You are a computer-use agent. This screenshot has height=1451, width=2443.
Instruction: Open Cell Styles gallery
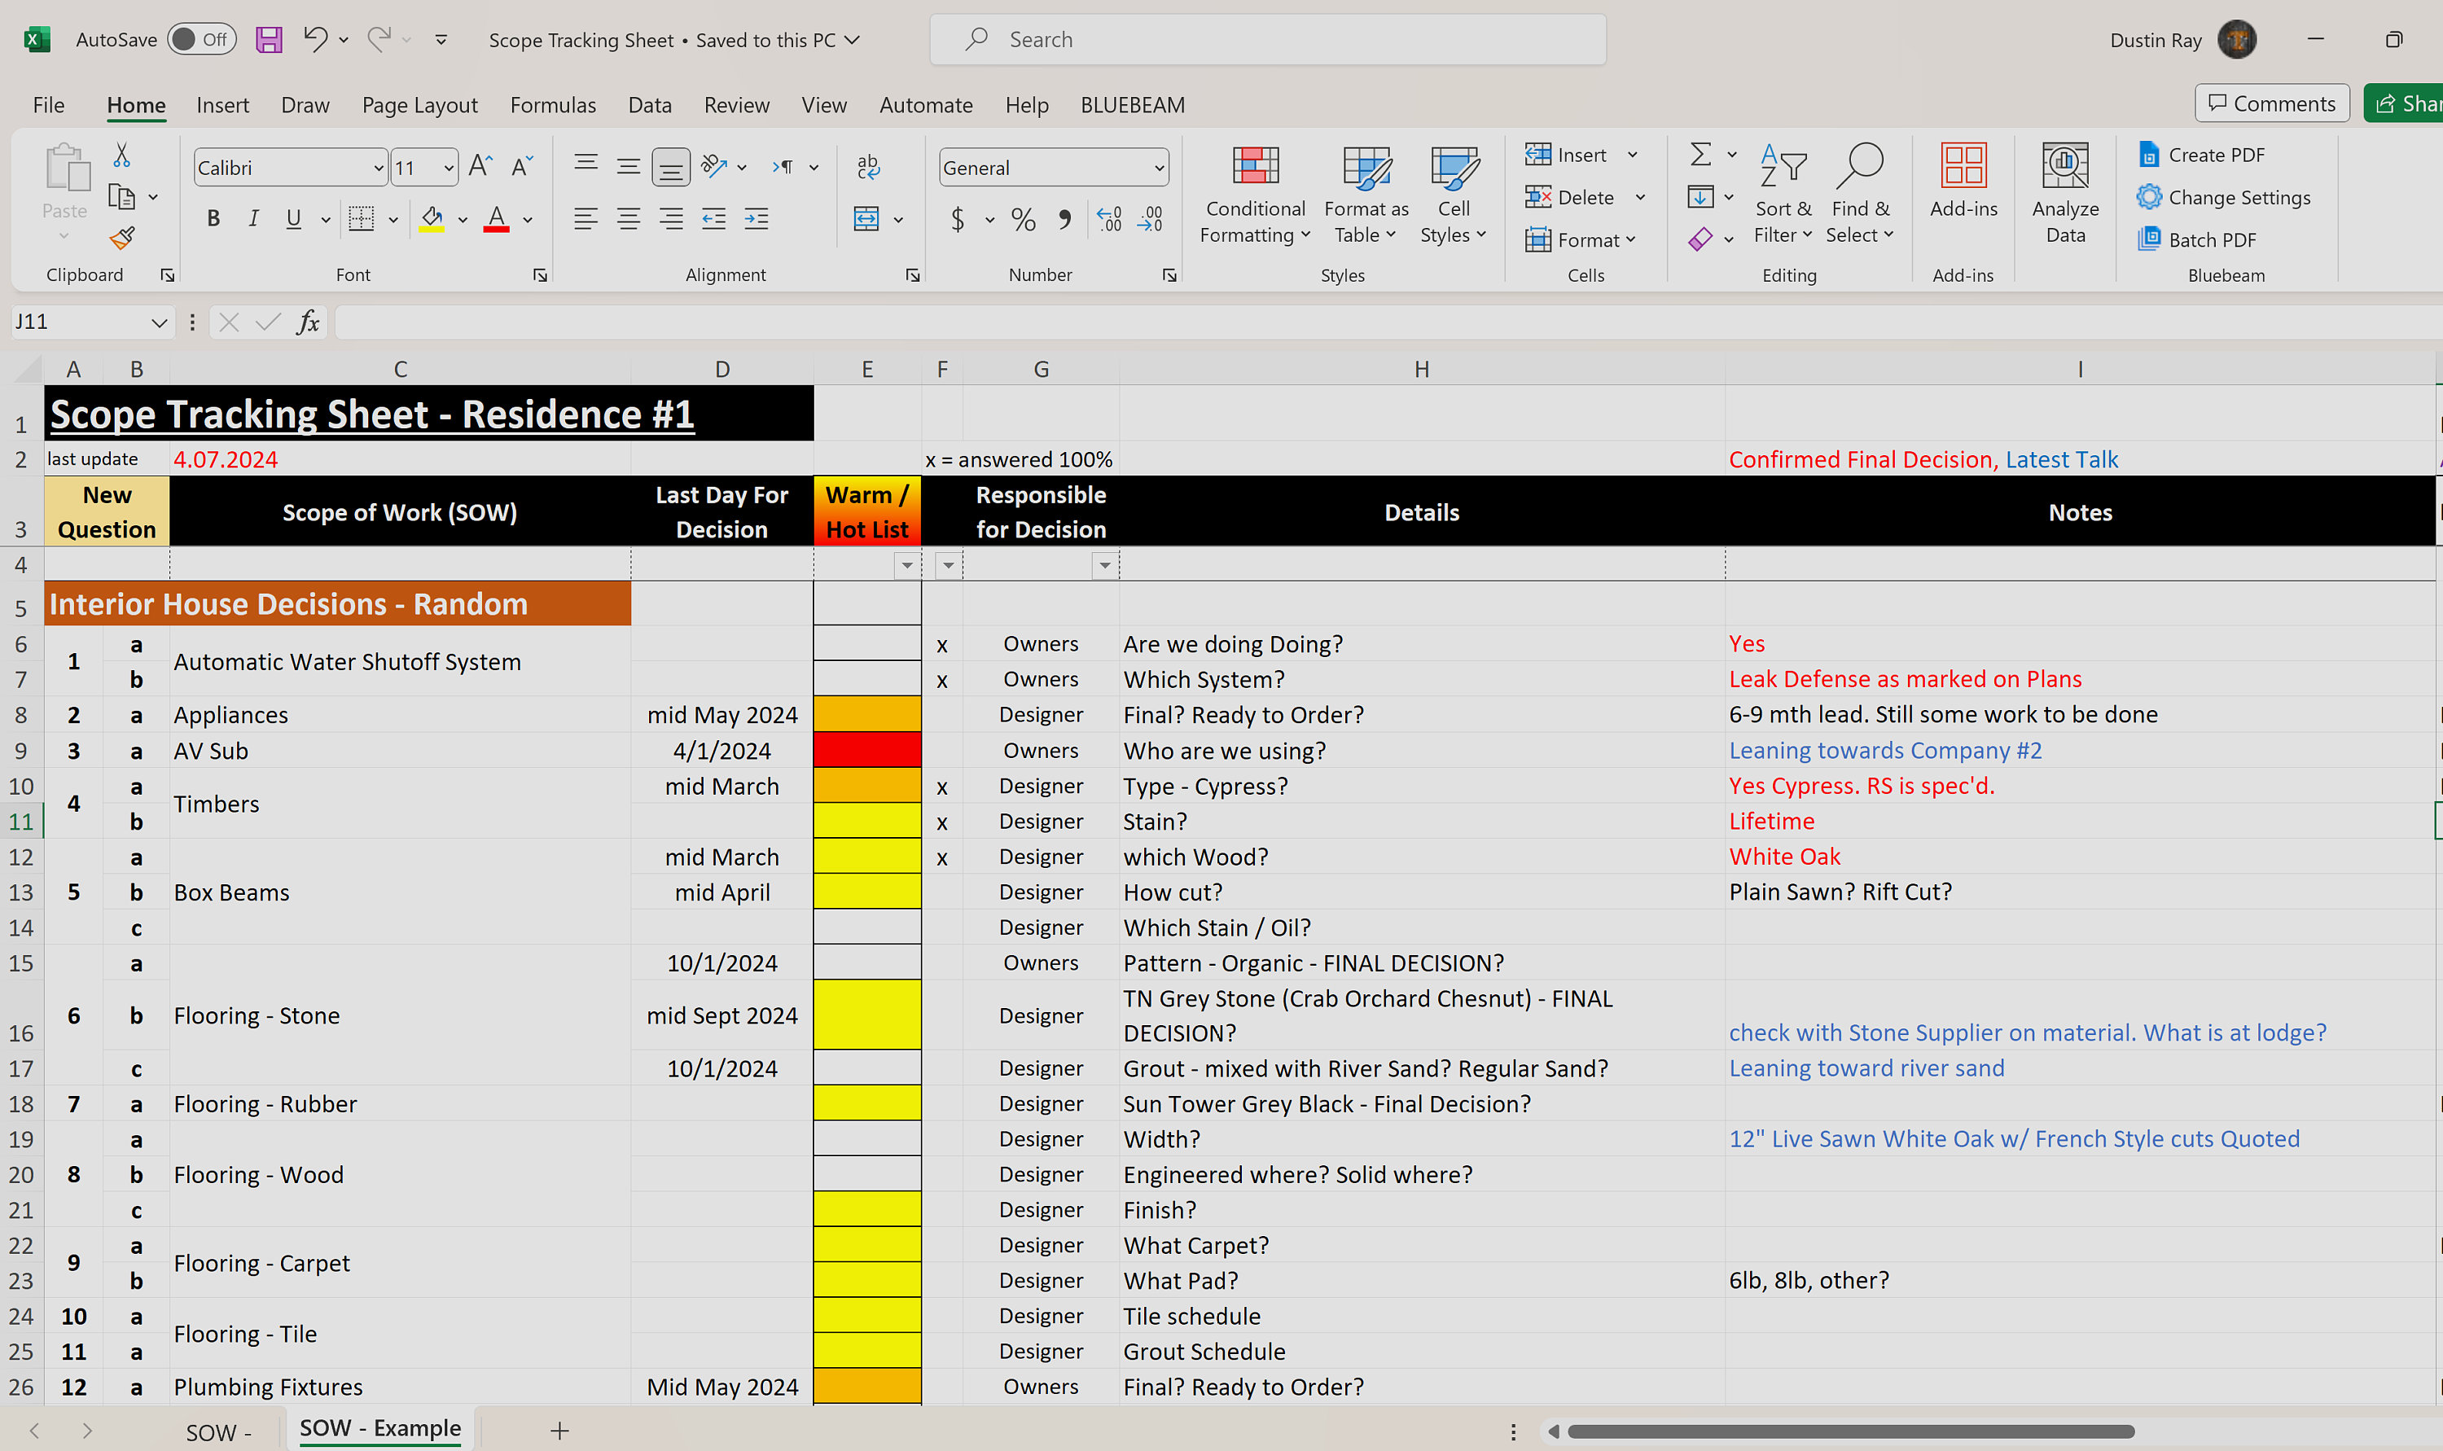coord(1454,194)
